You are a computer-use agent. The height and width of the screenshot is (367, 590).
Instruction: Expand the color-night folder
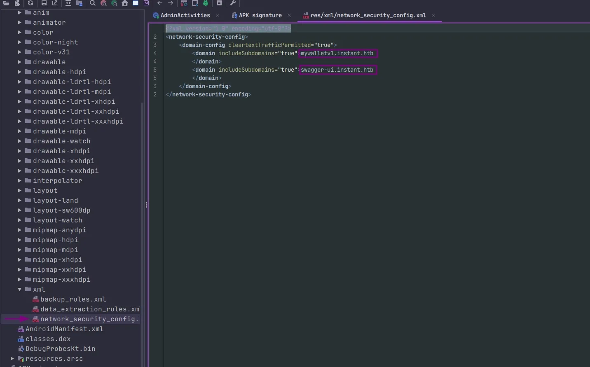[19, 42]
